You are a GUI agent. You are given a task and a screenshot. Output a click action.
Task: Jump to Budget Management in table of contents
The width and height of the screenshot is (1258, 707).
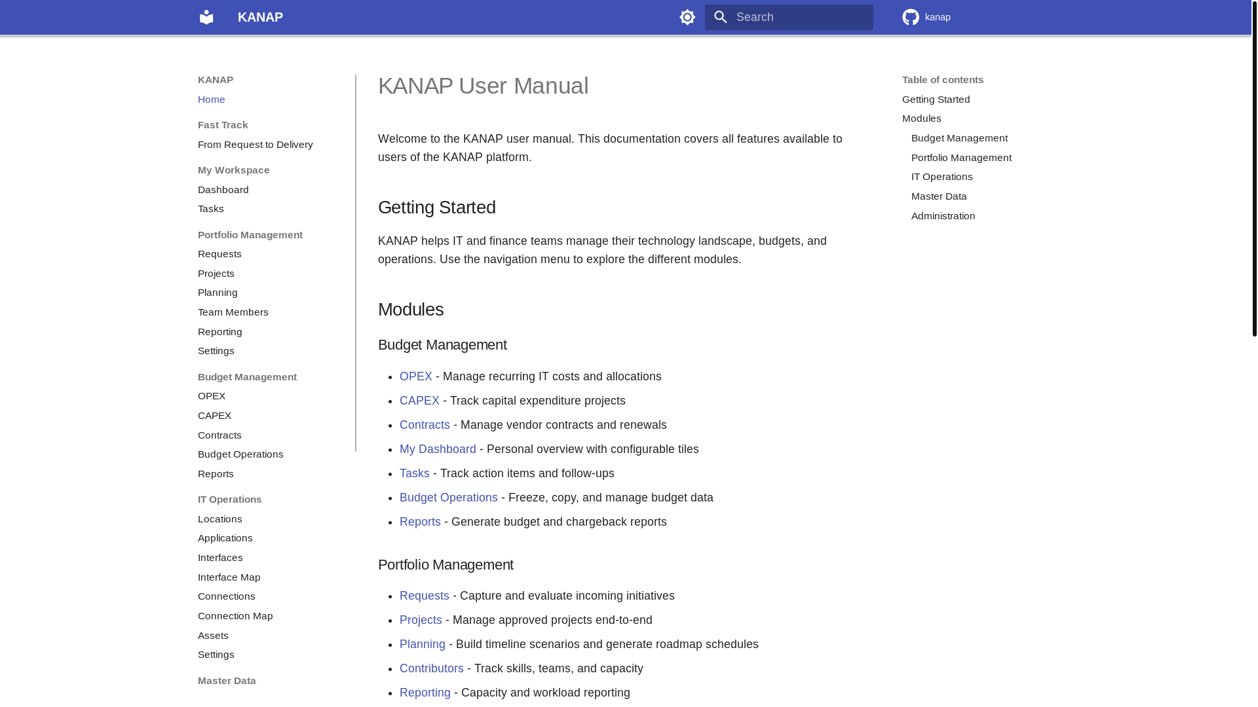[x=959, y=138]
